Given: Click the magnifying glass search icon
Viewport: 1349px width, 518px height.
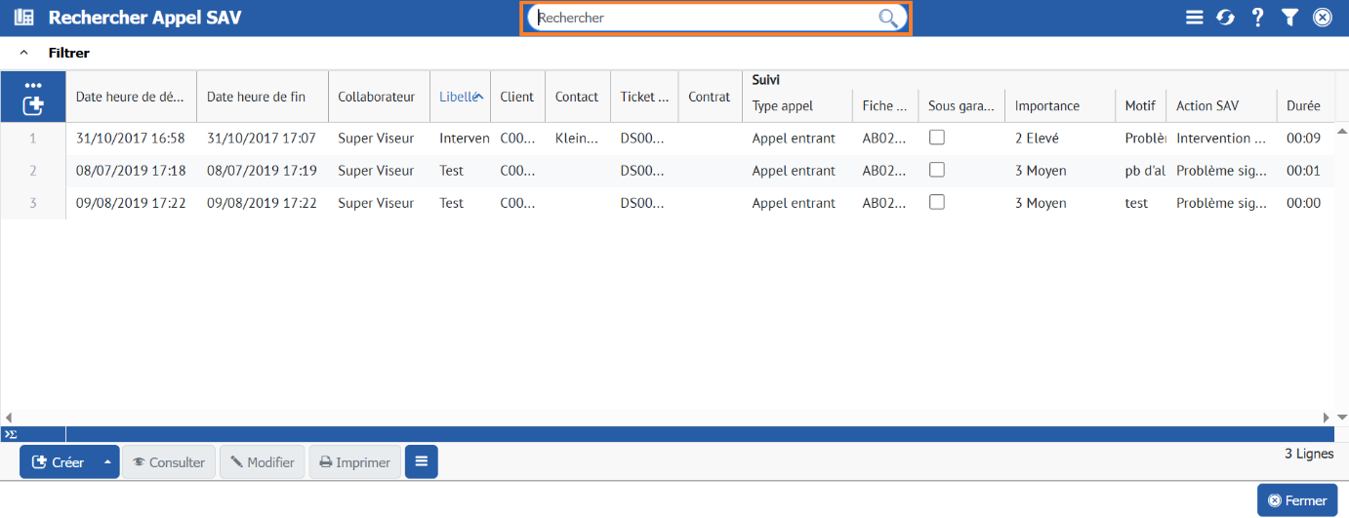Looking at the screenshot, I should [887, 18].
